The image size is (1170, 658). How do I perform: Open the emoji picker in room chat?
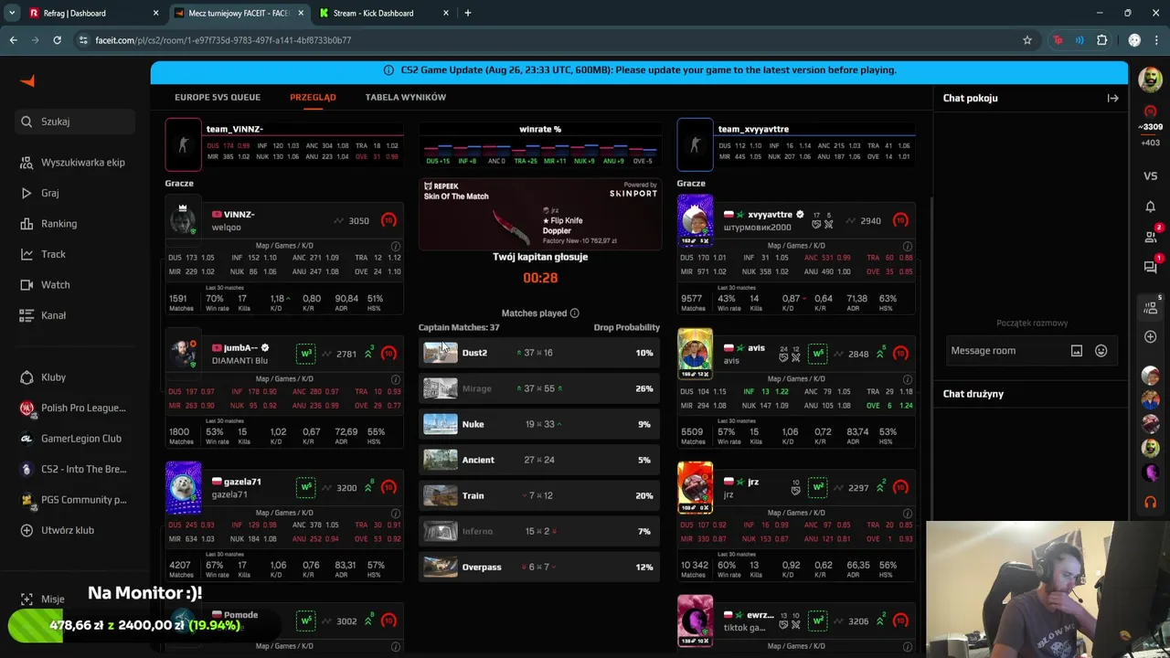pos(1101,351)
